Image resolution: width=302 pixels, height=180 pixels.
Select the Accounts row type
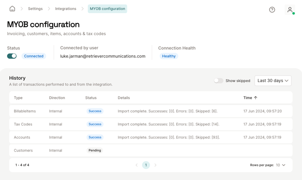(22, 137)
